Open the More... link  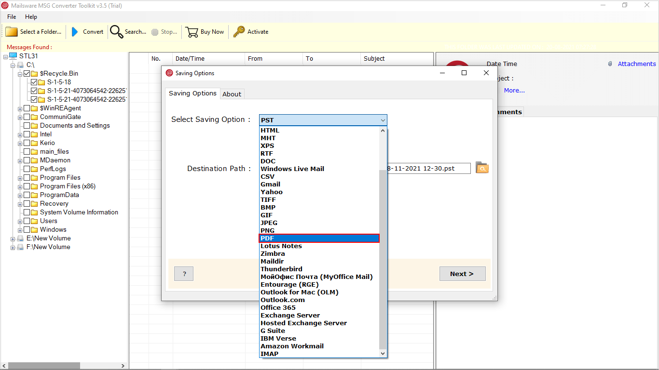point(514,90)
